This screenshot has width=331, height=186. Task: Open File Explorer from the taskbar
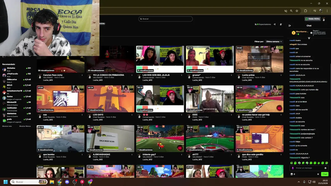52,182
